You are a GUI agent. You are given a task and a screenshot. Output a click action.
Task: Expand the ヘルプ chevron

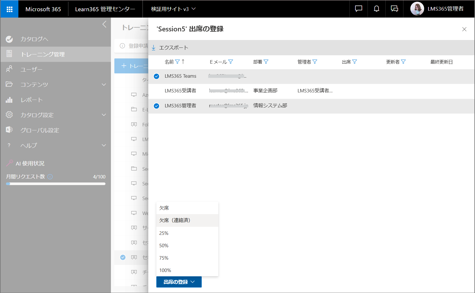tap(104, 145)
